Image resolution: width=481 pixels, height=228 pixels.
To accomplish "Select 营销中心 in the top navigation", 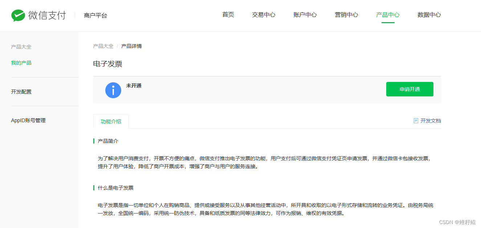I will (346, 15).
